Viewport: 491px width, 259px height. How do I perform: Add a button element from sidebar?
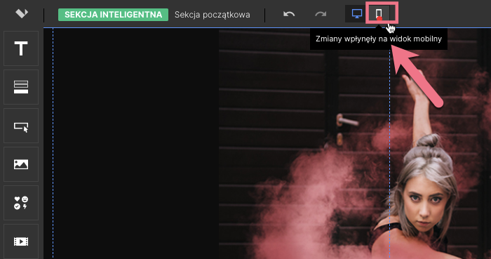point(21,126)
